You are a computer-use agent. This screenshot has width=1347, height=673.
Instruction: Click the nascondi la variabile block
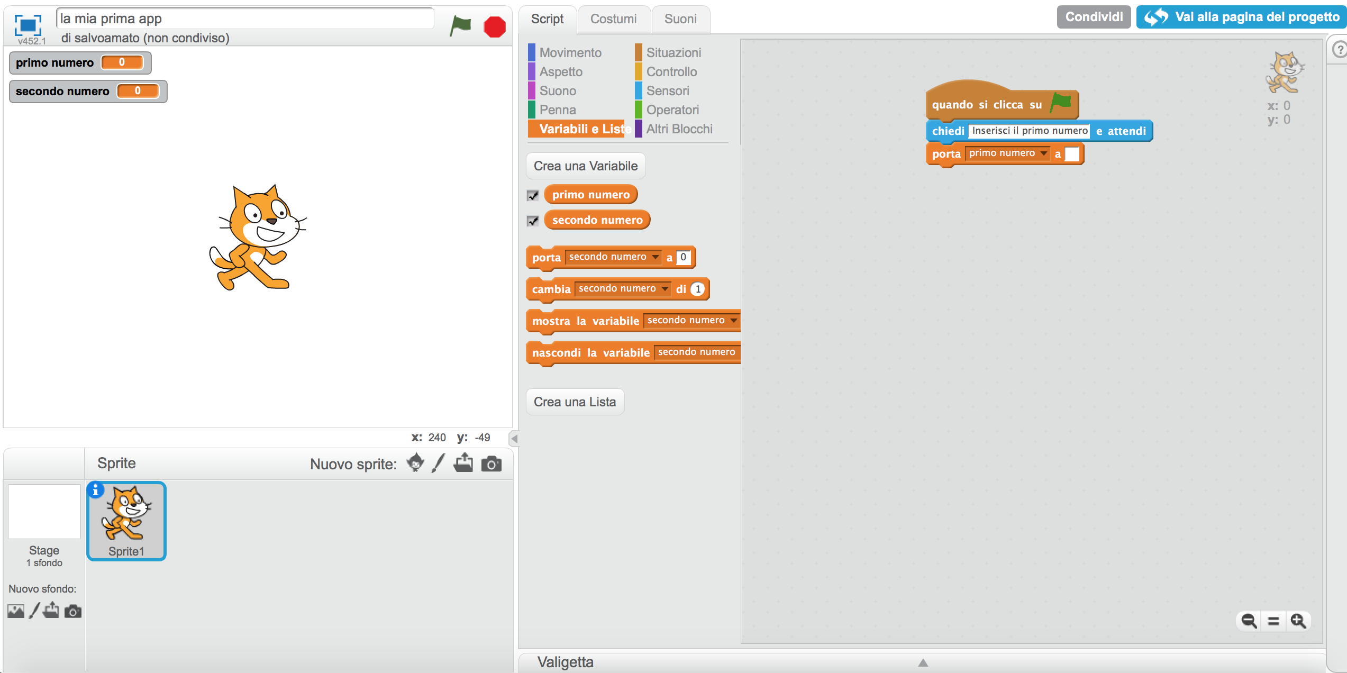tap(633, 353)
